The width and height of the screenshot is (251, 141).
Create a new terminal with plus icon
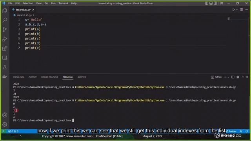[x=225, y=77]
